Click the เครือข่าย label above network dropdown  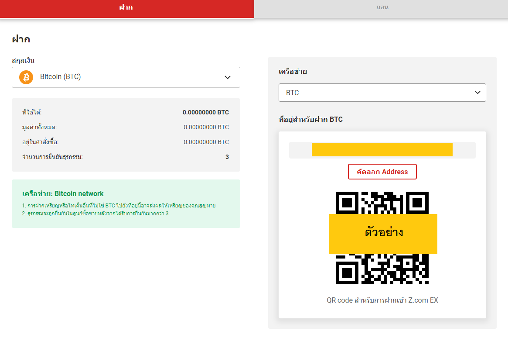pyautogui.click(x=293, y=71)
